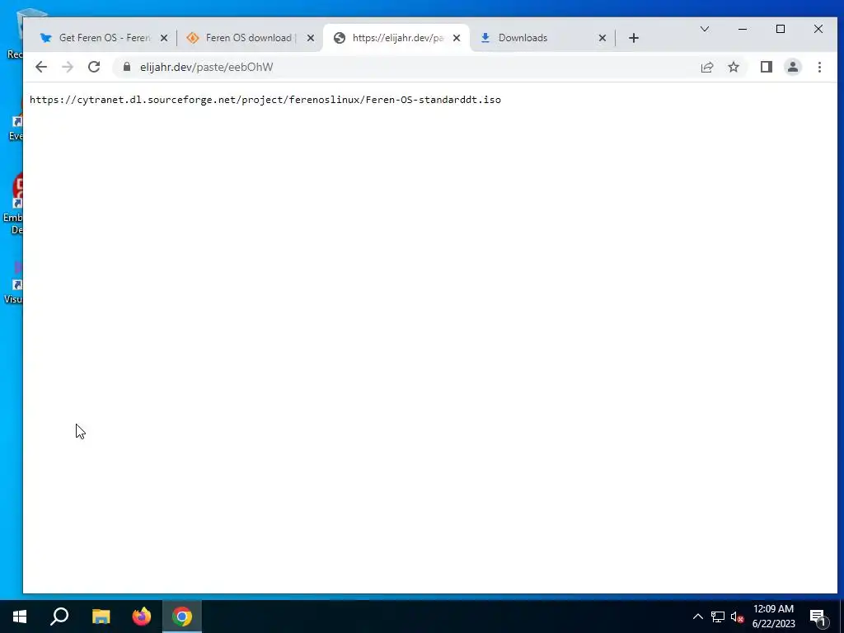Bookmark this tab with the star
Image resolution: width=844 pixels, height=633 pixels.
(x=733, y=67)
